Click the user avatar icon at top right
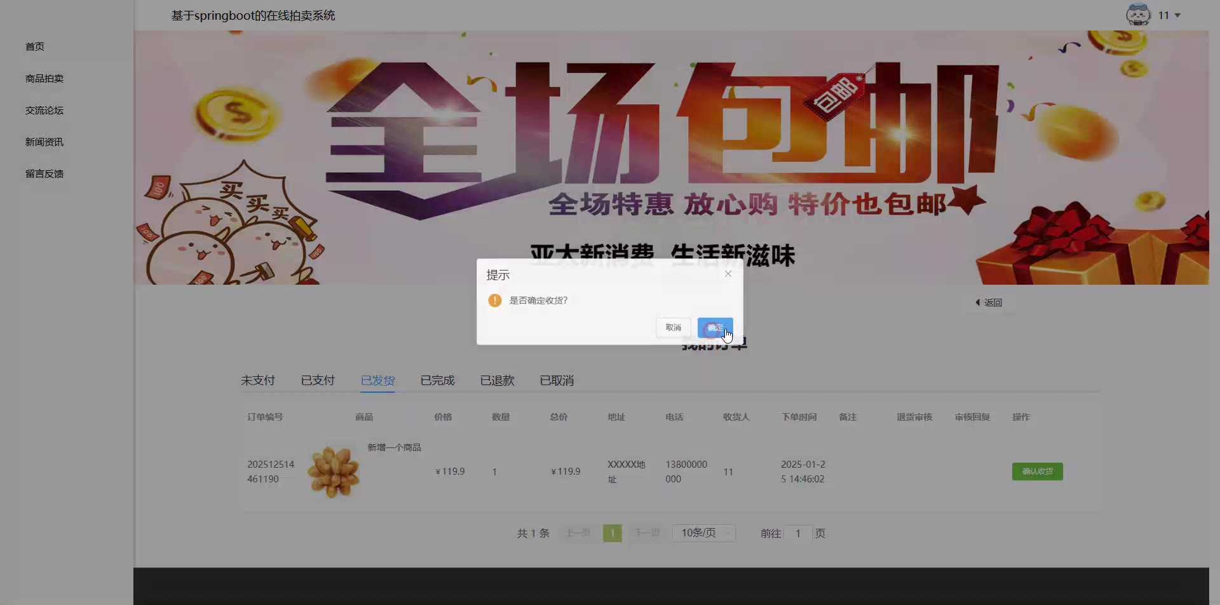This screenshot has width=1220, height=605. point(1138,15)
